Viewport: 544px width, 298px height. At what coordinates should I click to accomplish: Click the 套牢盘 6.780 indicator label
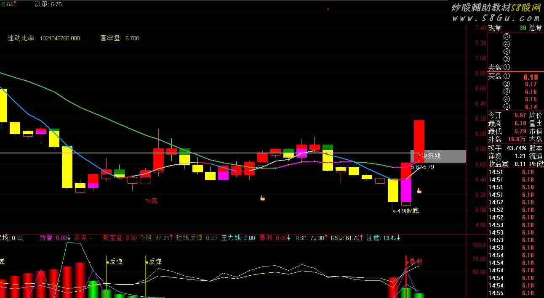(120, 38)
